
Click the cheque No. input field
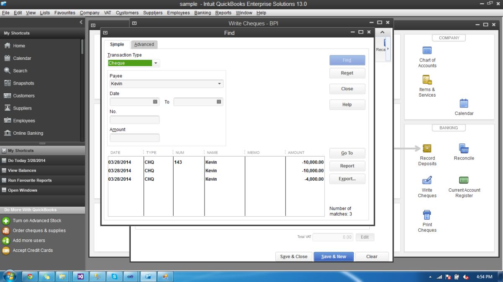coord(135,120)
